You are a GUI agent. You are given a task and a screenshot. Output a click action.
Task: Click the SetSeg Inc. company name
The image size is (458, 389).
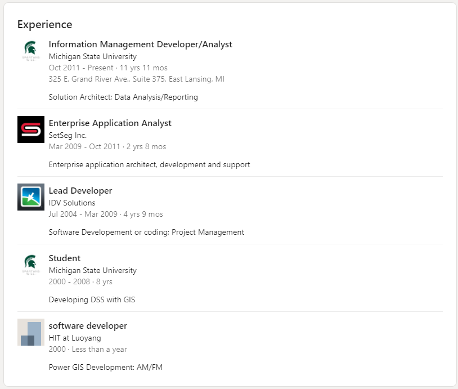pos(68,135)
